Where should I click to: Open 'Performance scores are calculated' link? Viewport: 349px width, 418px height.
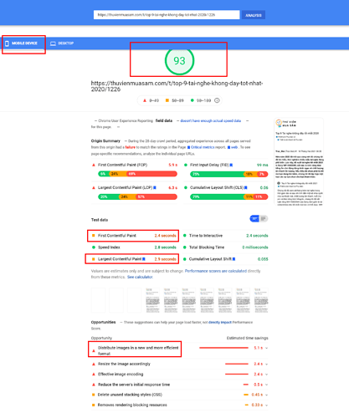click(x=216, y=271)
